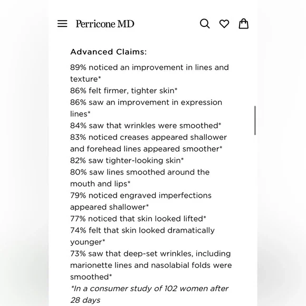Click the 86% firmer, tighter skin claim
The height and width of the screenshot is (306, 306).
click(x=124, y=91)
